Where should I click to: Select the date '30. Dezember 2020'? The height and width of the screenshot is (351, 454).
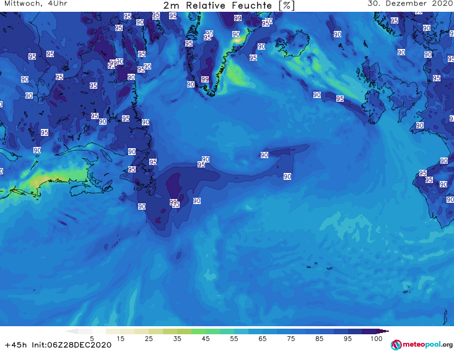[411, 4]
